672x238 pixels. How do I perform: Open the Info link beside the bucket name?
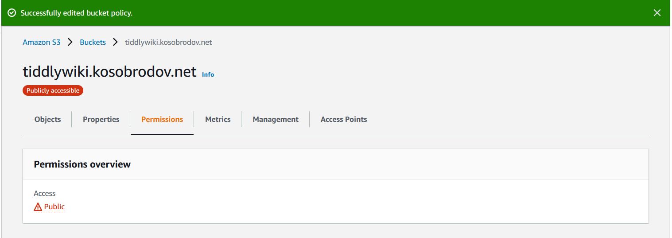(208, 74)
